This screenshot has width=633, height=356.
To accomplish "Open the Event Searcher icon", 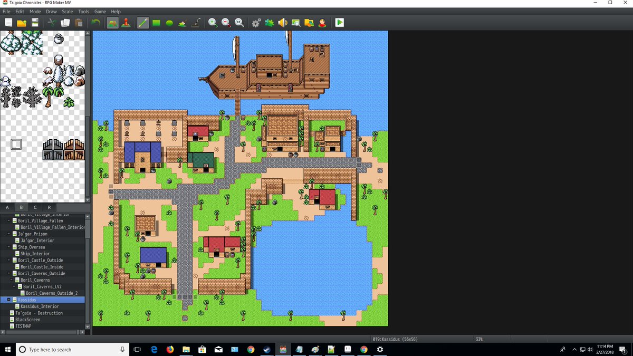I will tap(296, 23).
